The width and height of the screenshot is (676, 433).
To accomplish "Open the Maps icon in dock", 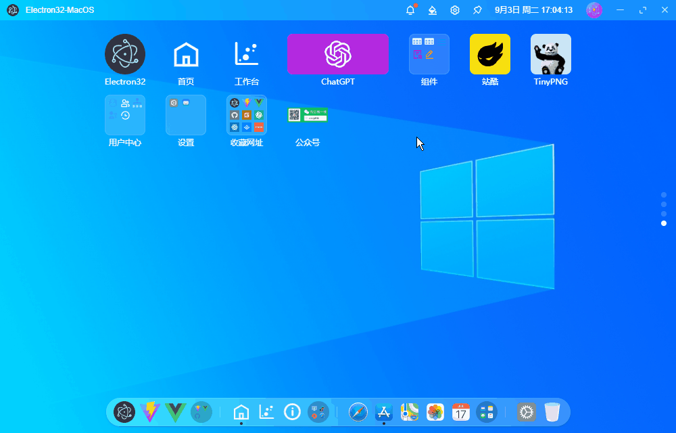I will pos(410,412).
